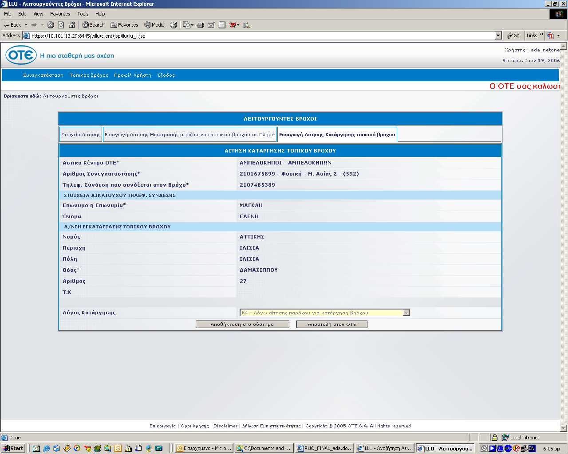Screen dimensions: 568x454
Task: Click the Back arrow in IE toolbar
Action: (12, 25)
